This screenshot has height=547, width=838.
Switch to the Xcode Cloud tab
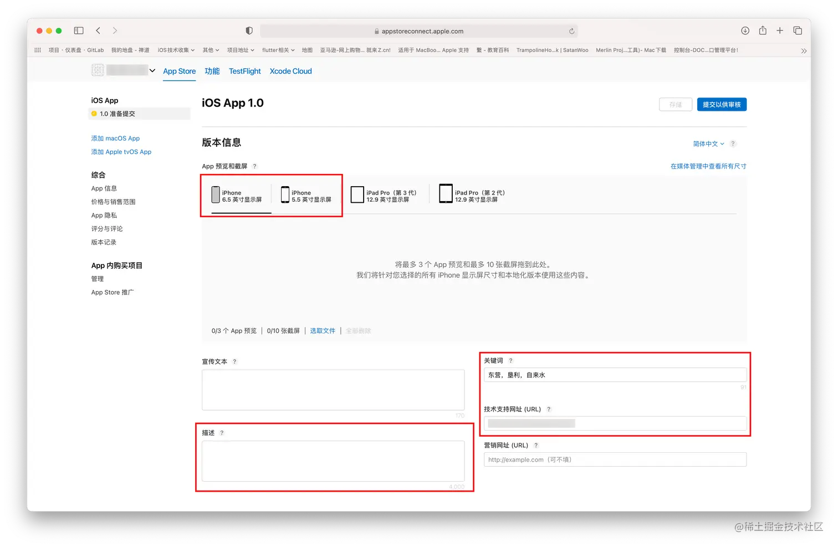pos(290,71)
